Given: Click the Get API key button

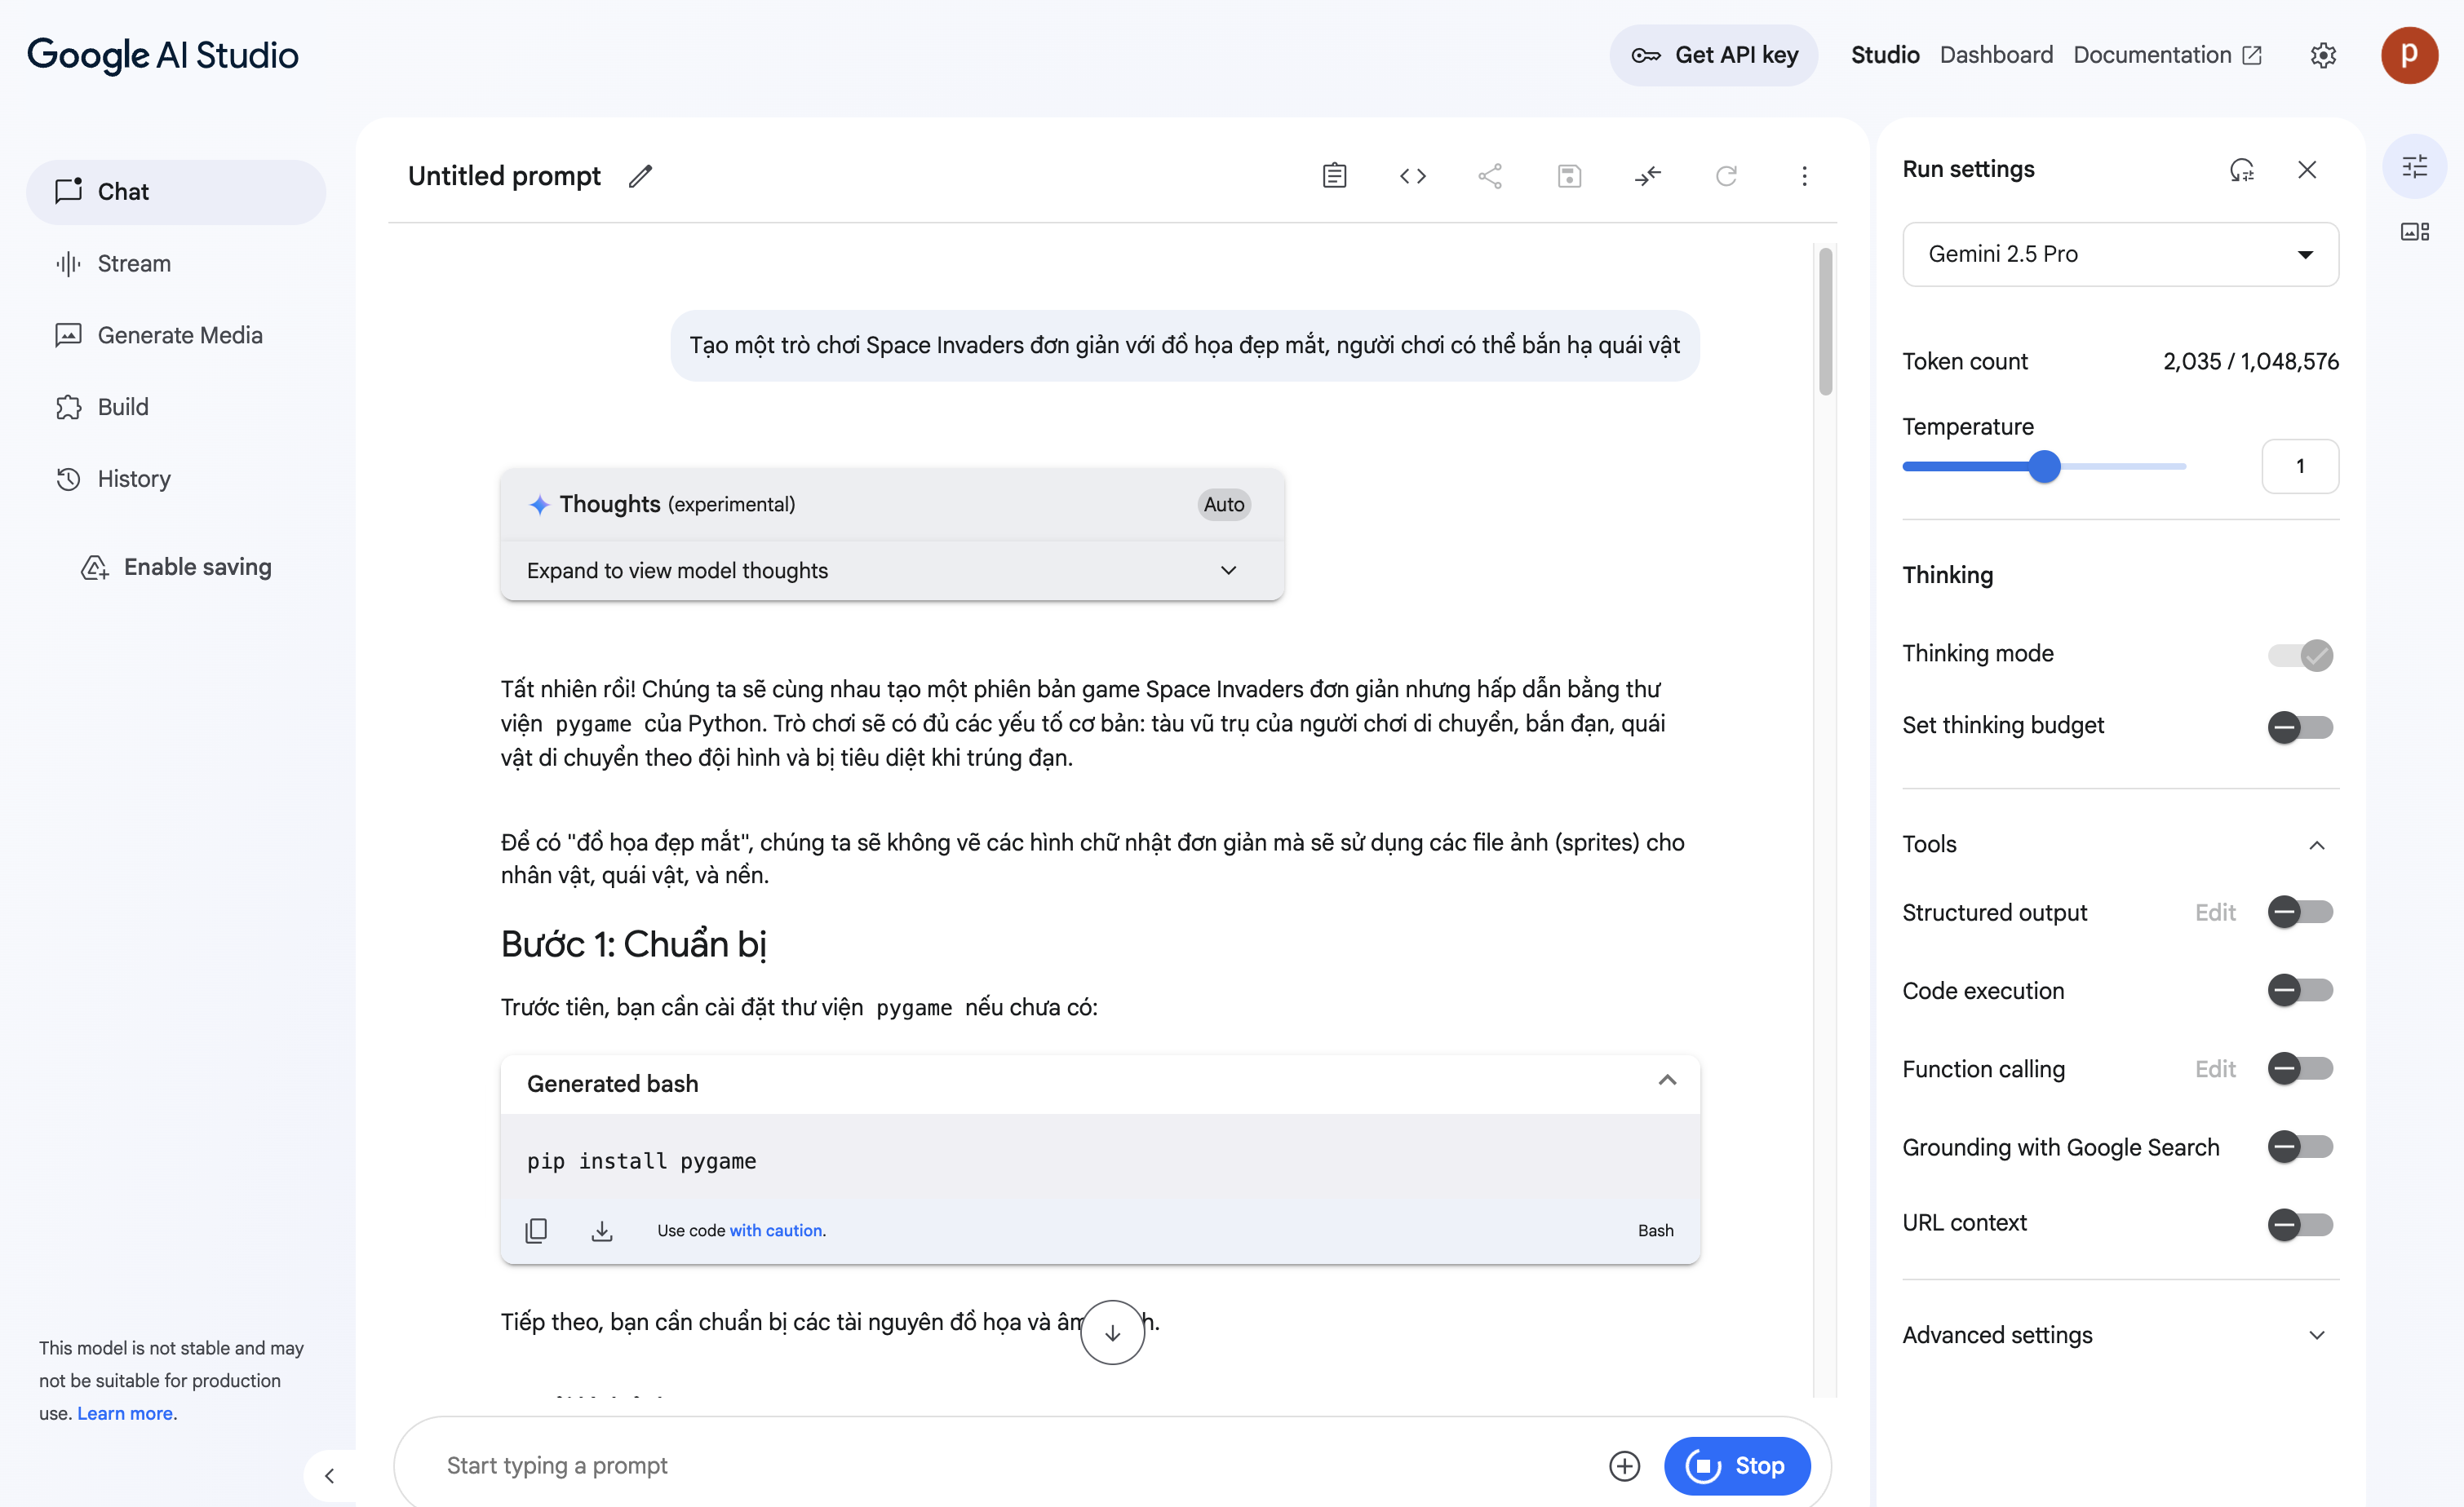Looking at the screenshot, I should tap(1713, 55).
